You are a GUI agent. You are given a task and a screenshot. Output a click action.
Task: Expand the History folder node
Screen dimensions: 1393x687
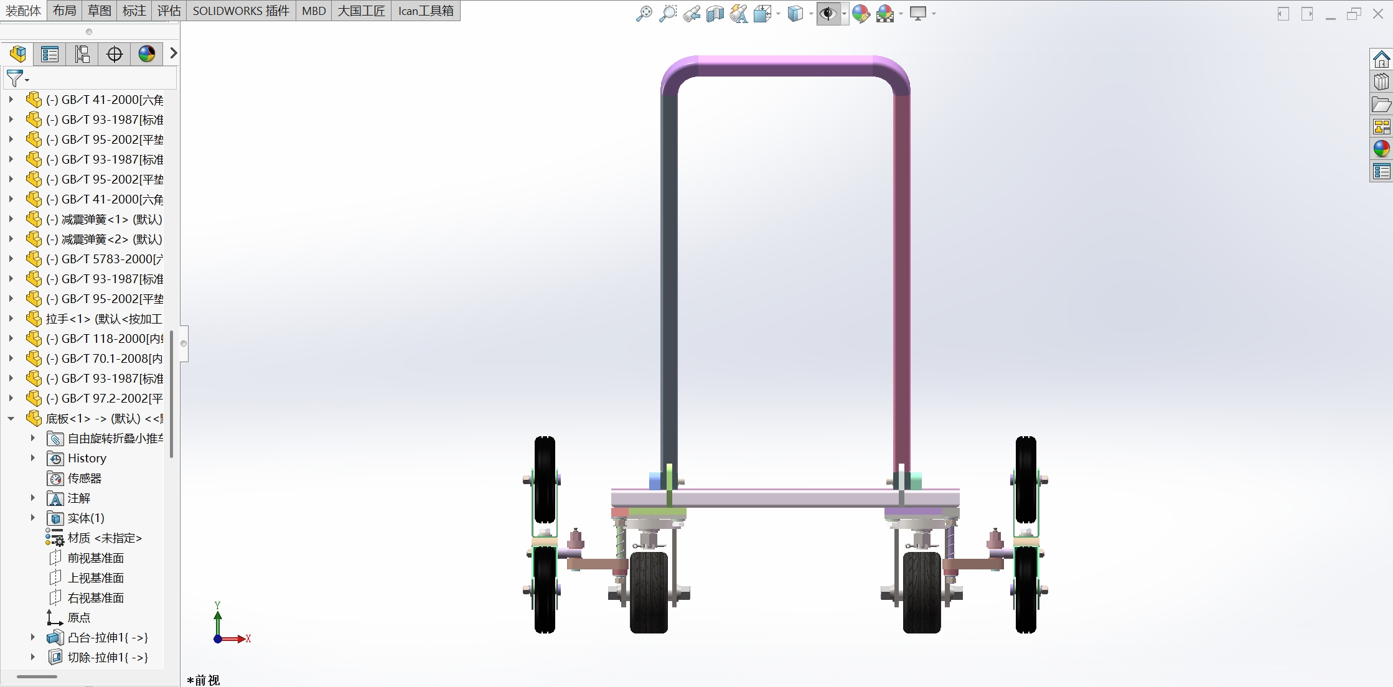click(32, 458)
